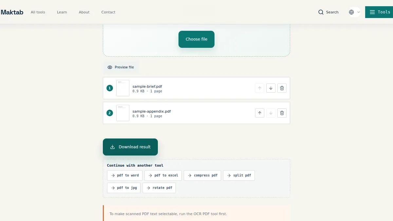The image size is (393, 221).
Task: Click the sample-brief.pdf file name
Action: click(x=147, y=86)
